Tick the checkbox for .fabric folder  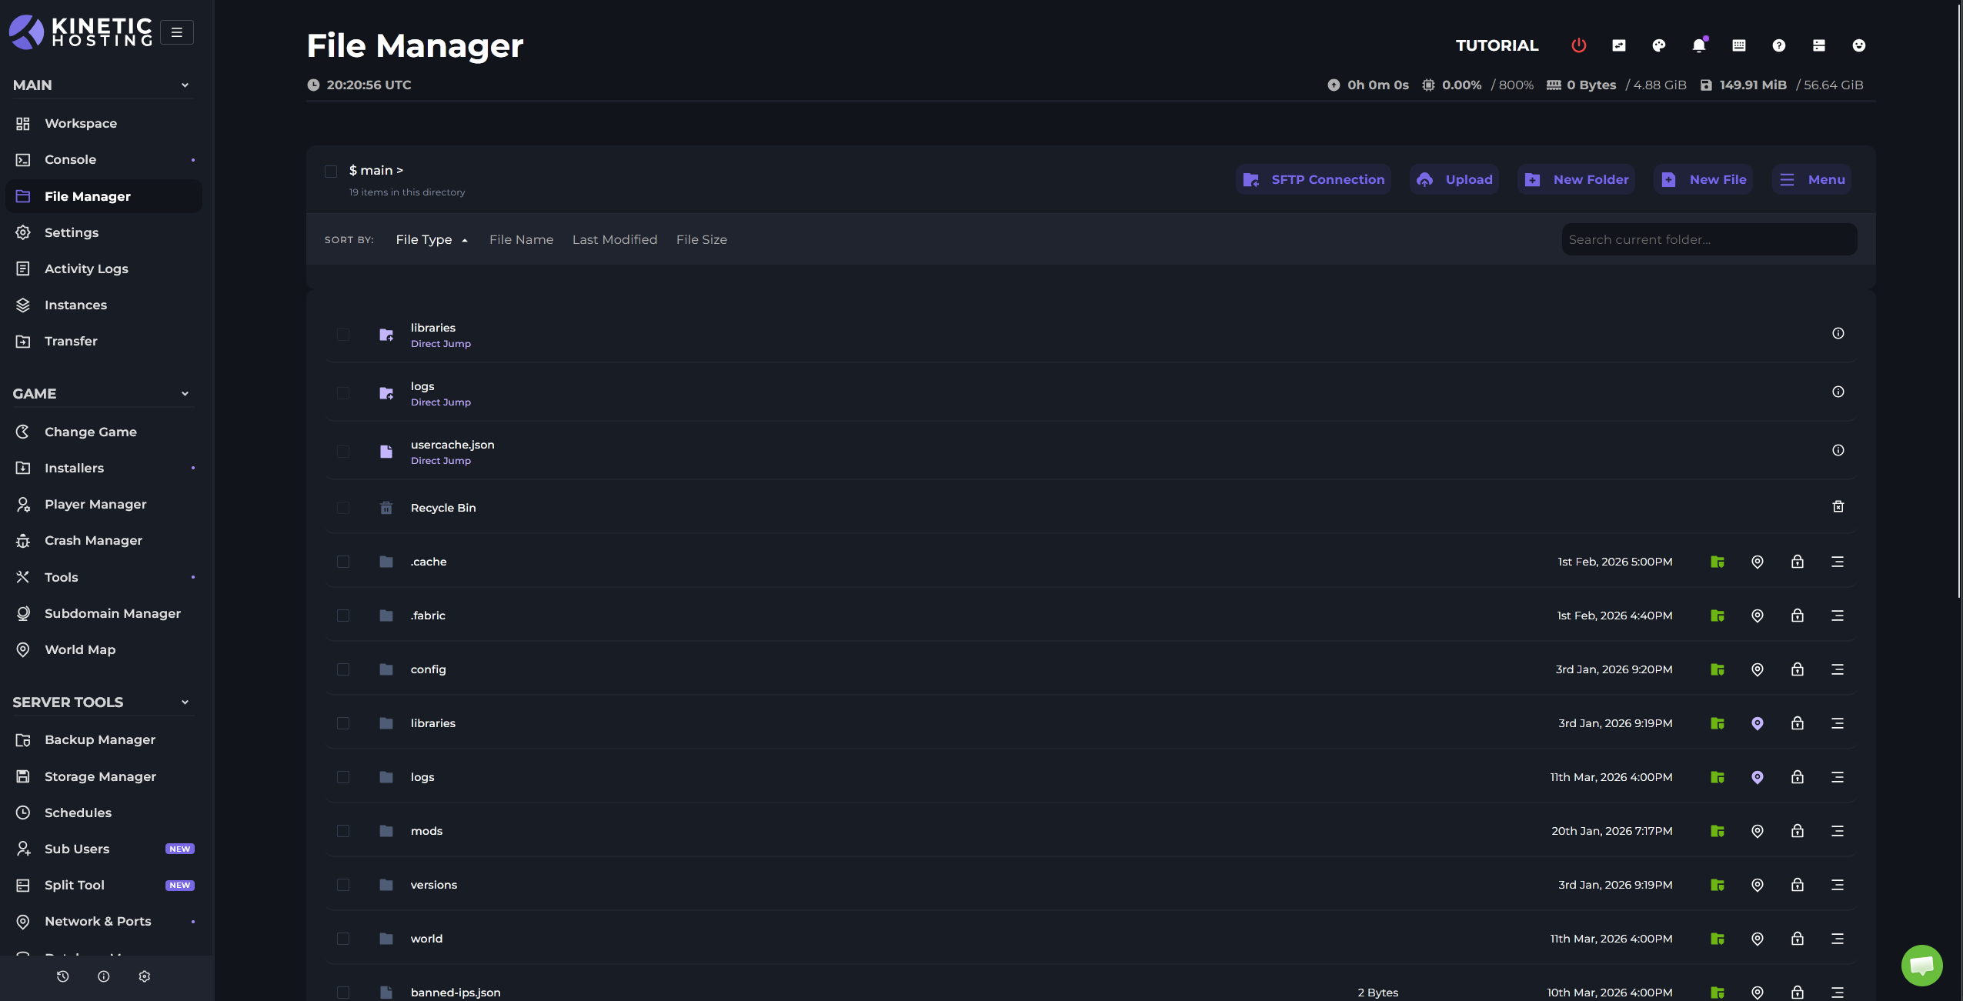(x=343, y=616)
